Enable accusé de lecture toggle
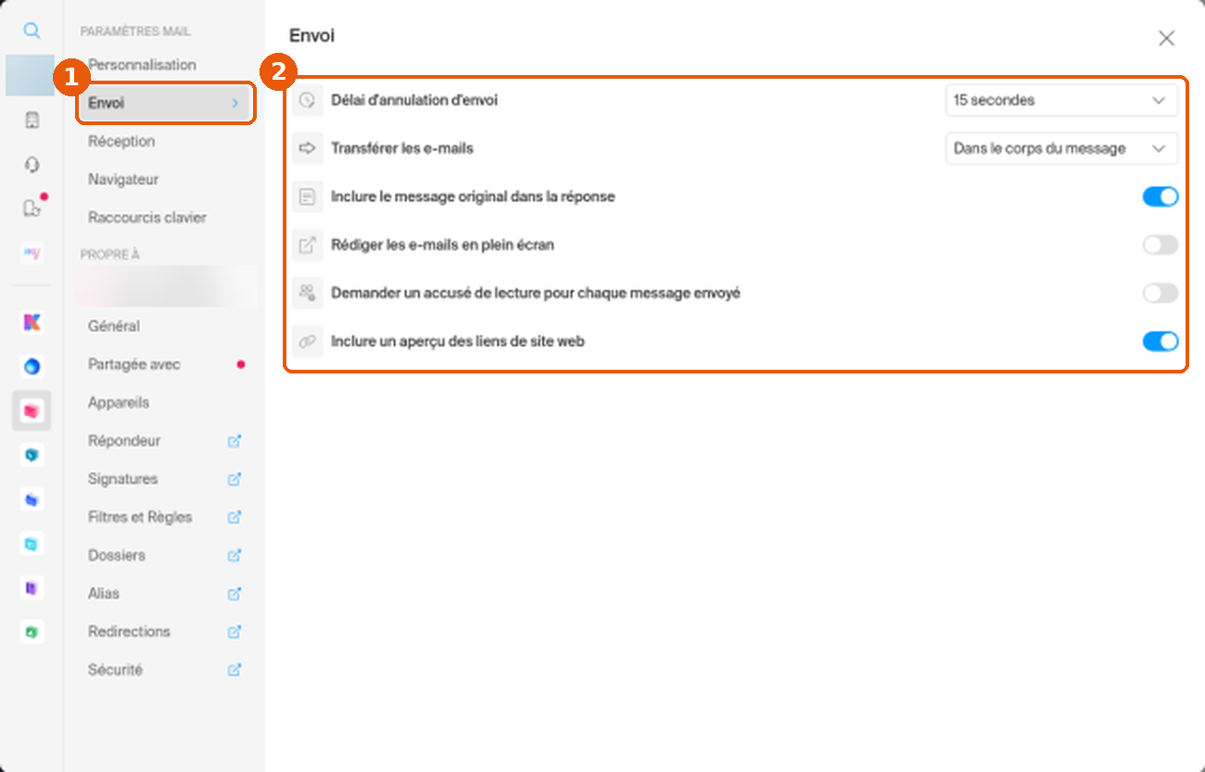1205x772 pixels. click(1160, 293)
